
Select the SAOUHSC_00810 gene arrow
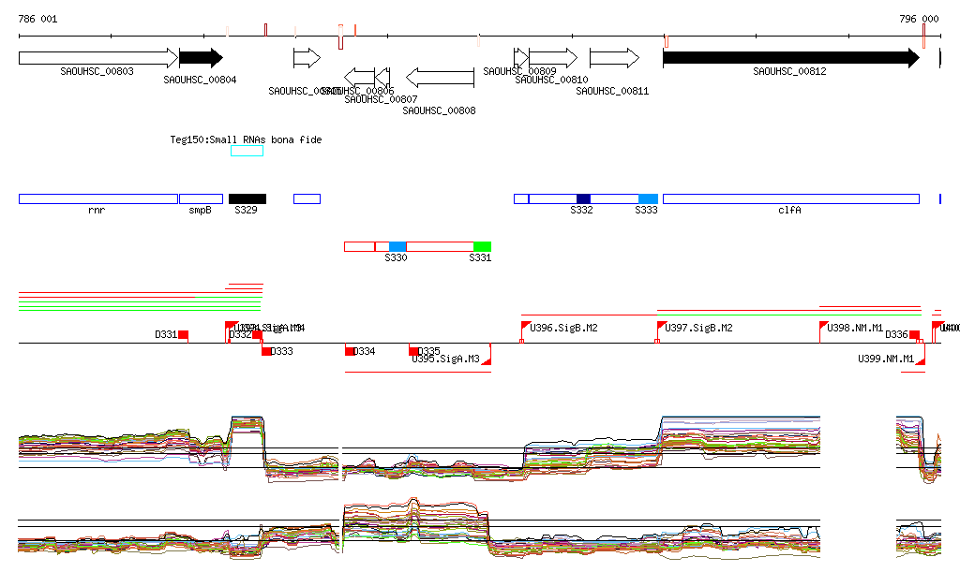553,58
